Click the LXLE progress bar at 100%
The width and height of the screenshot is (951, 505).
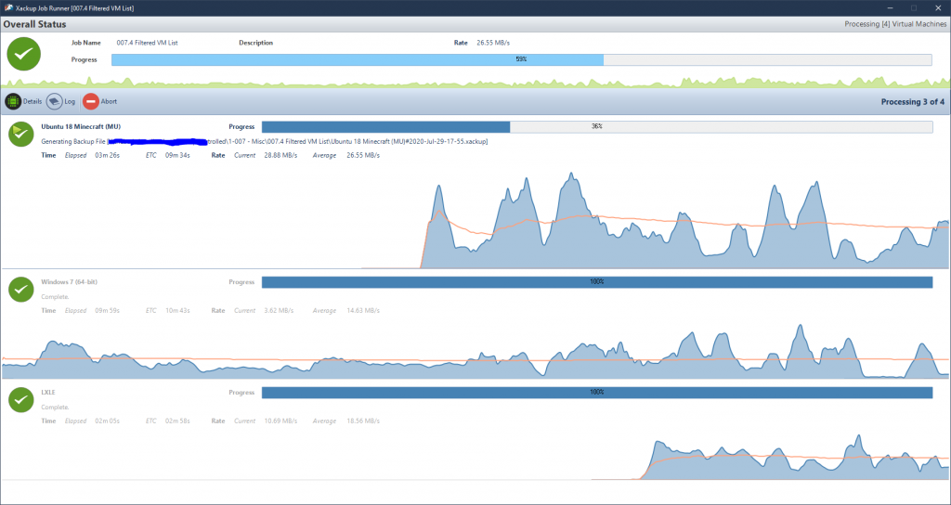(597, 393)
